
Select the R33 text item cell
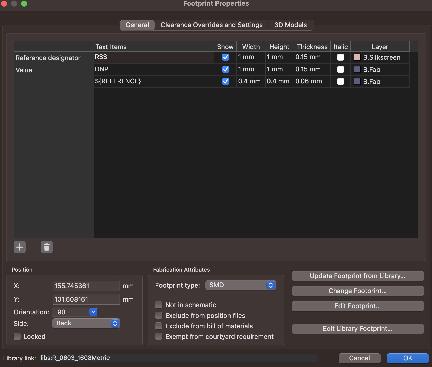(154, 57)
